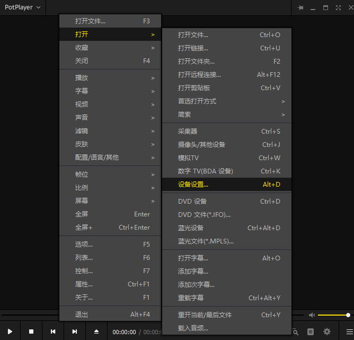
Task: Select 打开文件... Ctrl+O in submenu
Action: click(227, 35)
